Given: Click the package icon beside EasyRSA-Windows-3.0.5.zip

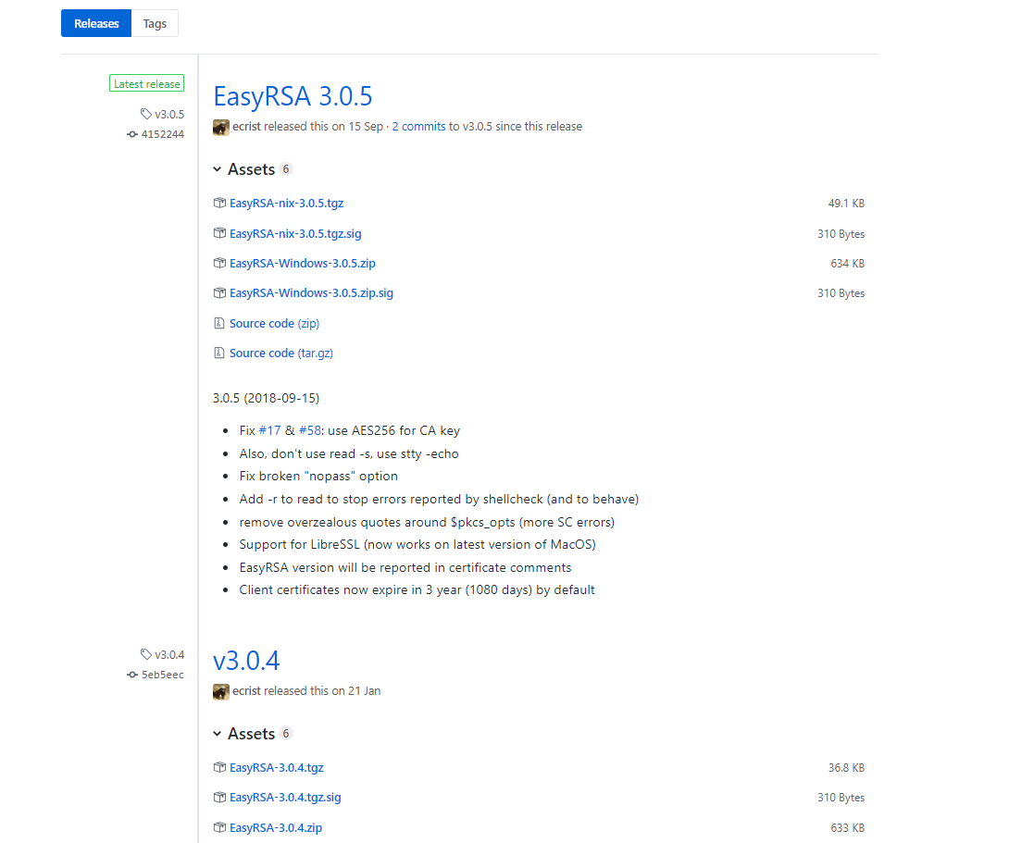Looking at the screenshot, I should tap(219, 263).
